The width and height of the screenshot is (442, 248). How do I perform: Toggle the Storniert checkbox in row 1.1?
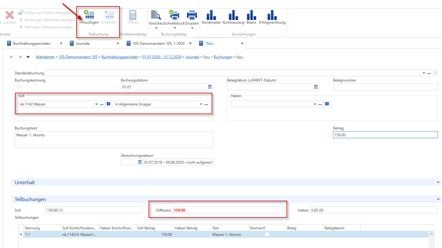click(267, 234)
